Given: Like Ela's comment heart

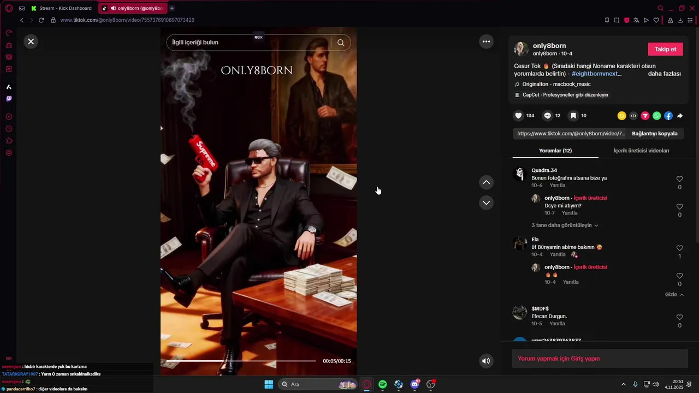Looking at the screenshot, I should pyautogui.click(x=679, y=248).
